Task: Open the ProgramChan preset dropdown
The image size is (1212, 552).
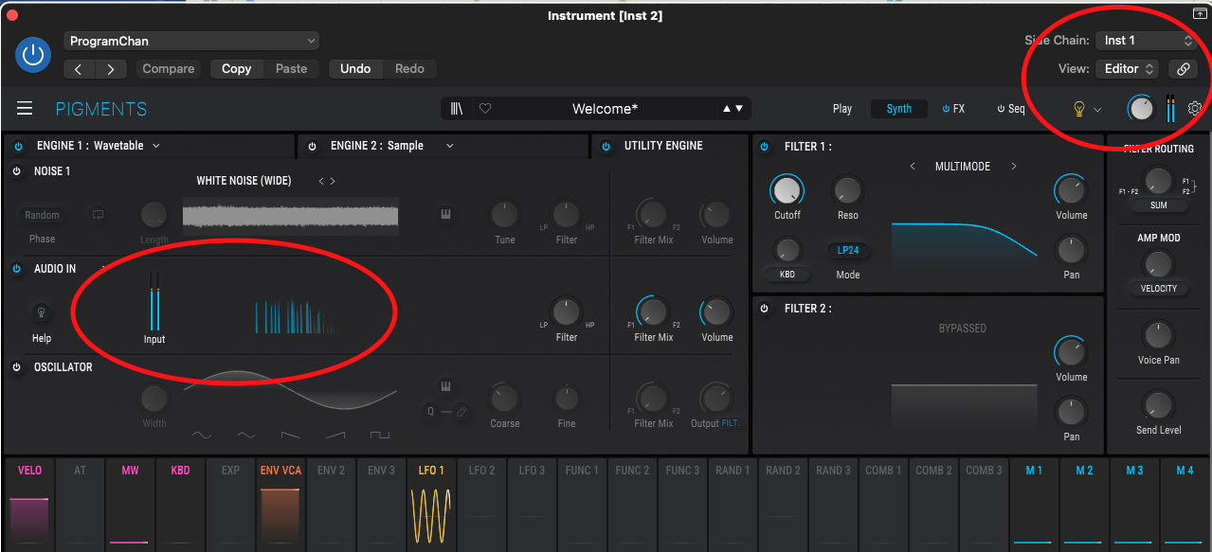Action: click(191, 41)
